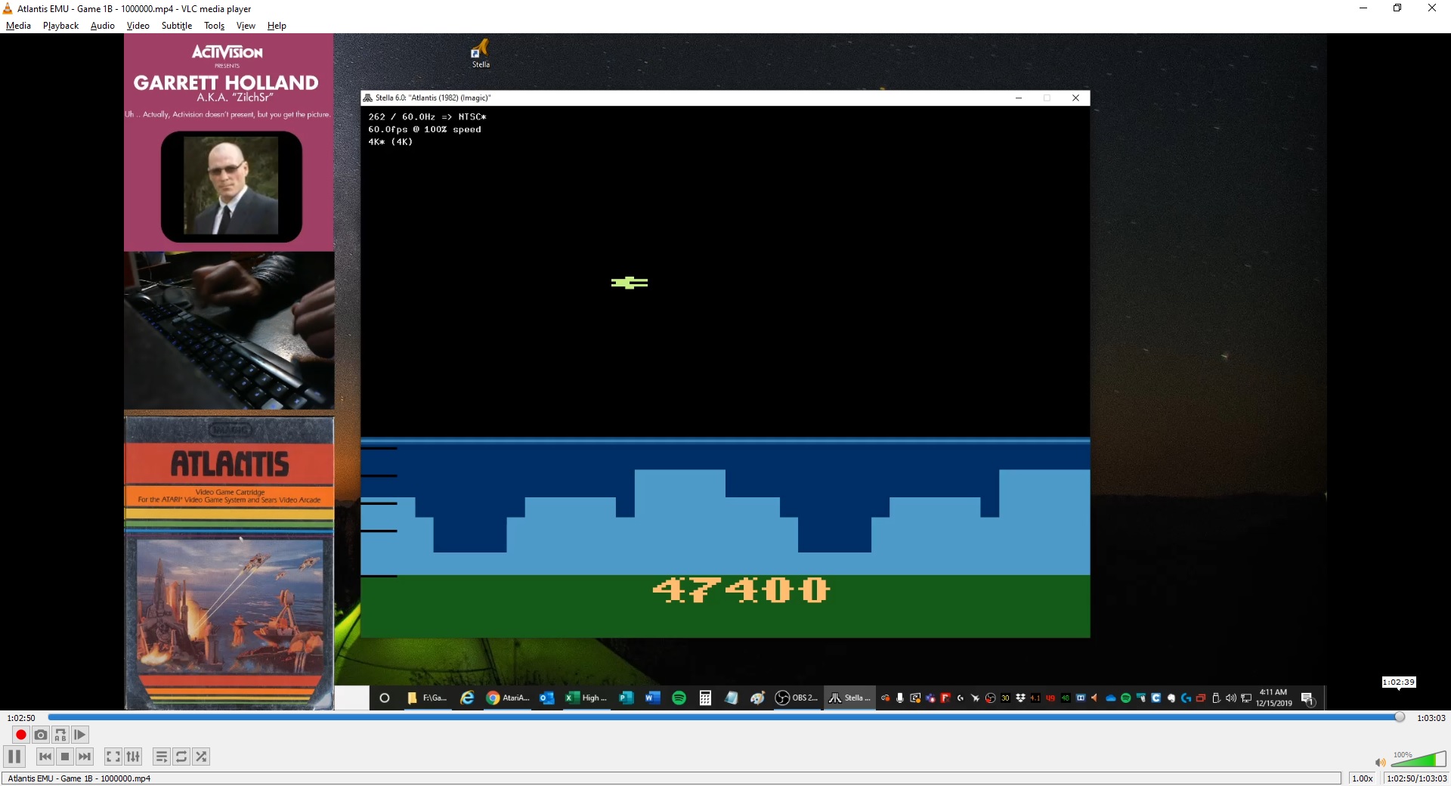1451x786 pixels.
Task: Click Cortana circle icon in video taskbar
Action: point(385,698)
